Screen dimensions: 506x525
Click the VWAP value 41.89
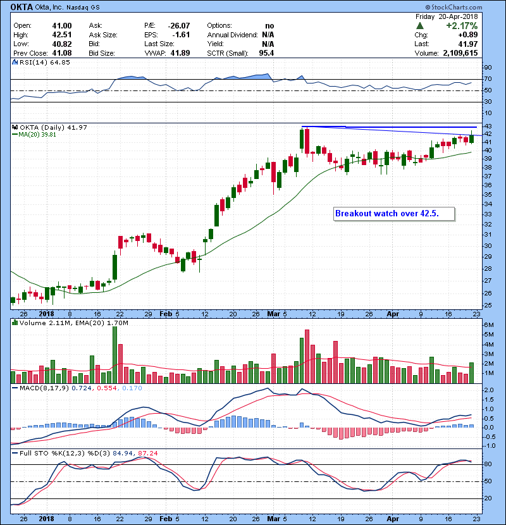(x=180, y=53)
